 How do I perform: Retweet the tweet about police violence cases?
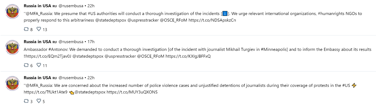(26, 101)
